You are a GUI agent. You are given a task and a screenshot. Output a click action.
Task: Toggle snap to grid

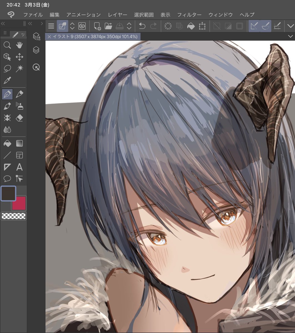tap(277, 26)
